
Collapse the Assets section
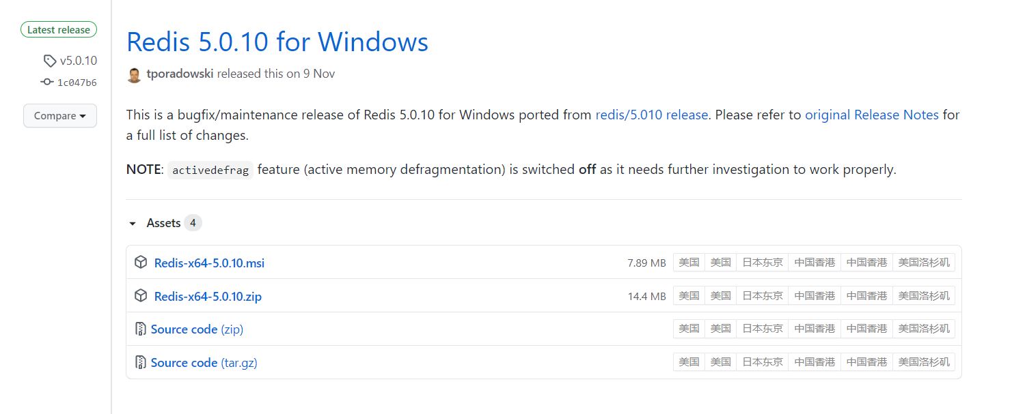133,222
